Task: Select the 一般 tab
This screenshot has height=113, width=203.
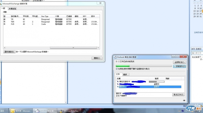Action: click(x=4, y=8)
